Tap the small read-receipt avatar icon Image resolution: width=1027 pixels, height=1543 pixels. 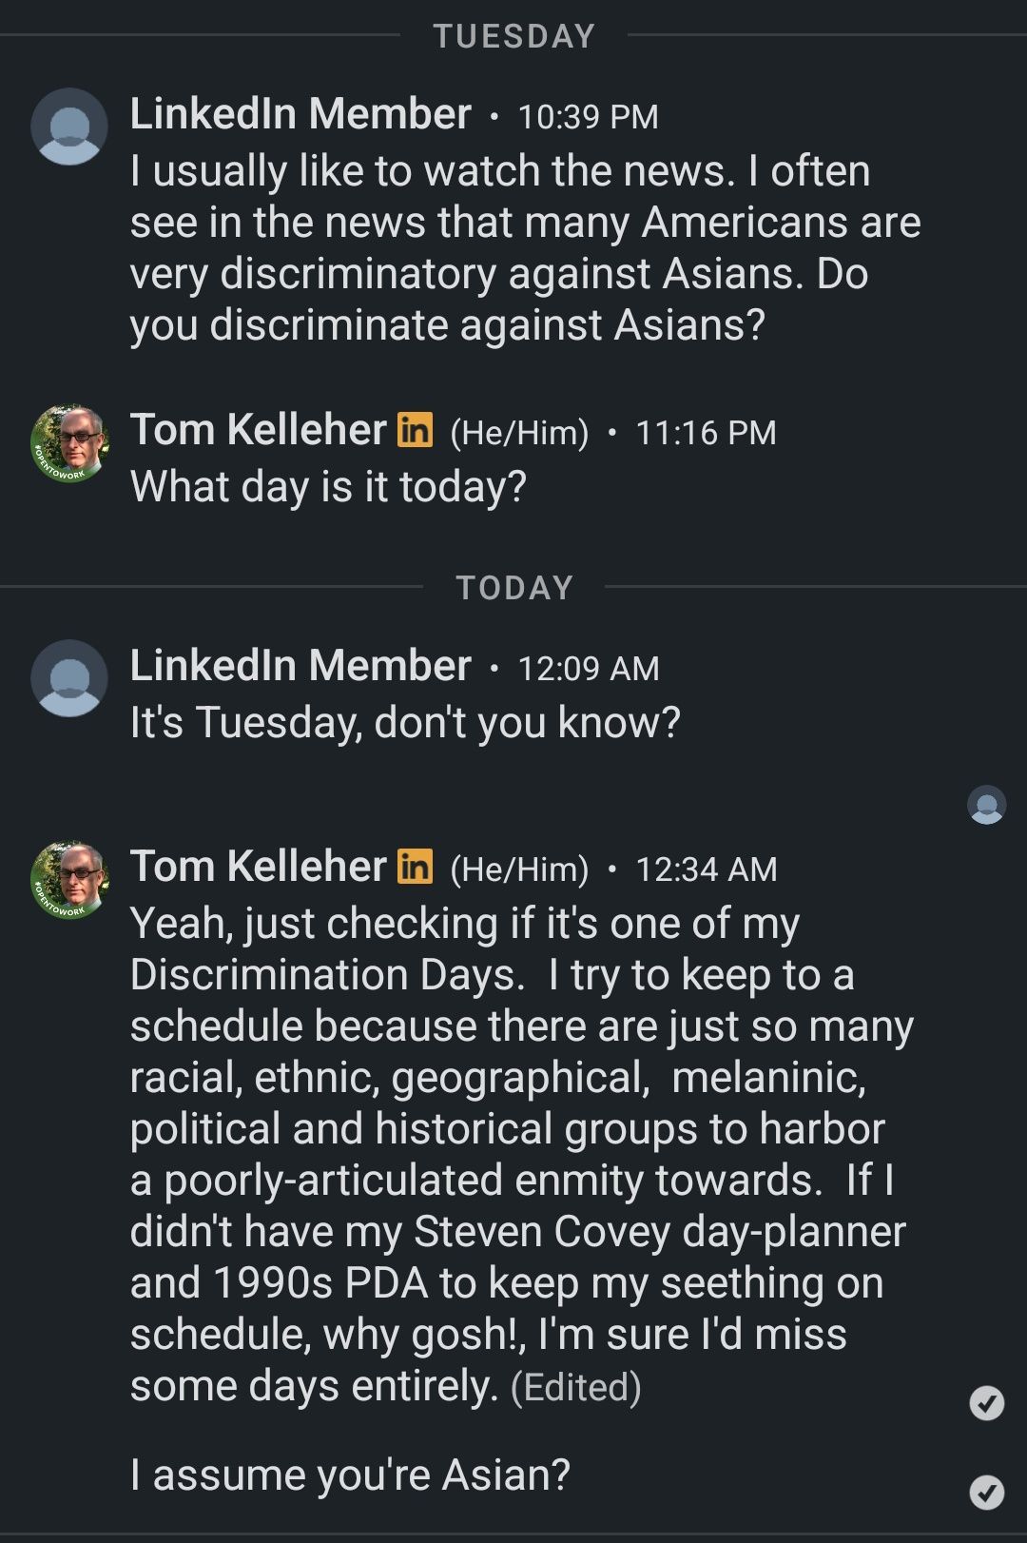pos(986,805)
